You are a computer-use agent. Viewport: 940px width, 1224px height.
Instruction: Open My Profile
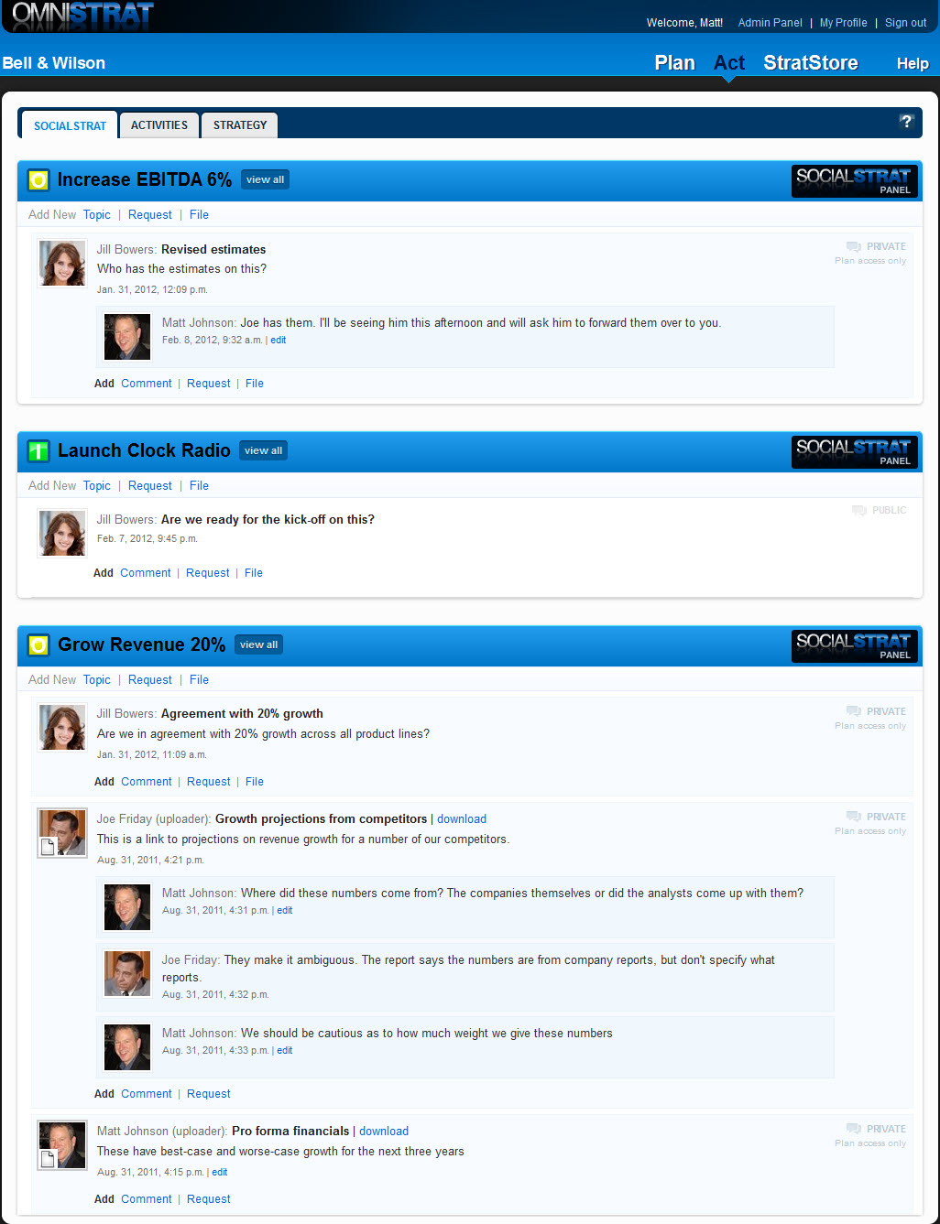point(843,23)
